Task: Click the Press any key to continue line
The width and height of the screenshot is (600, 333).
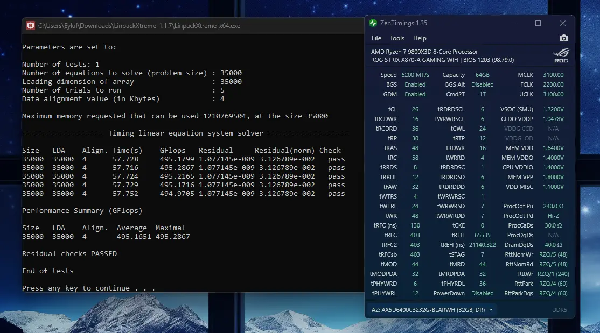Action: click(88, 288)
